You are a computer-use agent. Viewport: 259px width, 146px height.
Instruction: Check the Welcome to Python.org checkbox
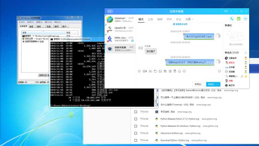coord(136,133)
